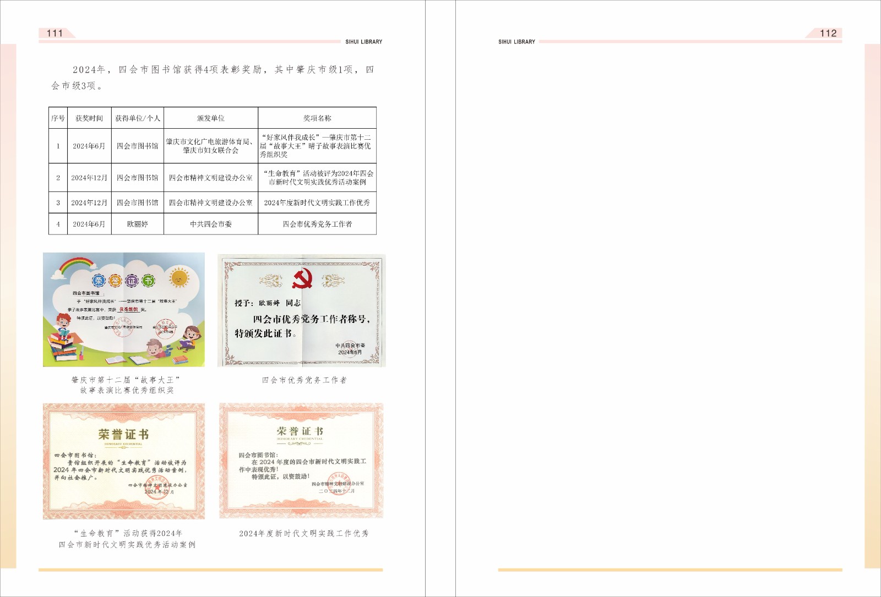Click the intro paragraph starting with 2024年
This screenshot has width=881, height=597.
(213, 77)
